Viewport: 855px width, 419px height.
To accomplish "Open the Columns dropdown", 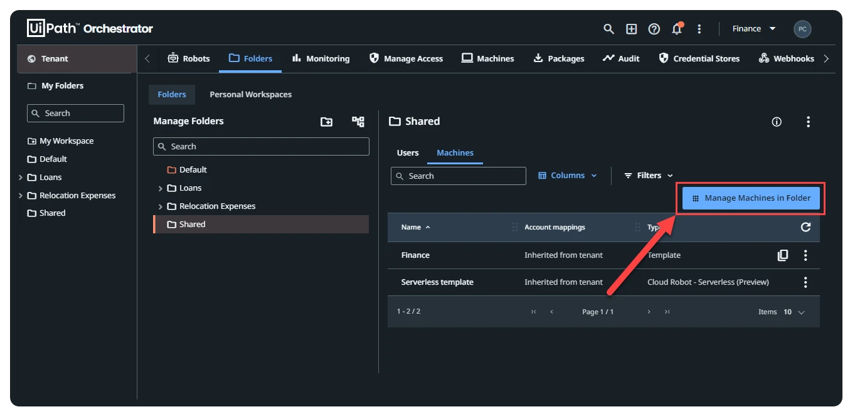I will coord(568,176).
